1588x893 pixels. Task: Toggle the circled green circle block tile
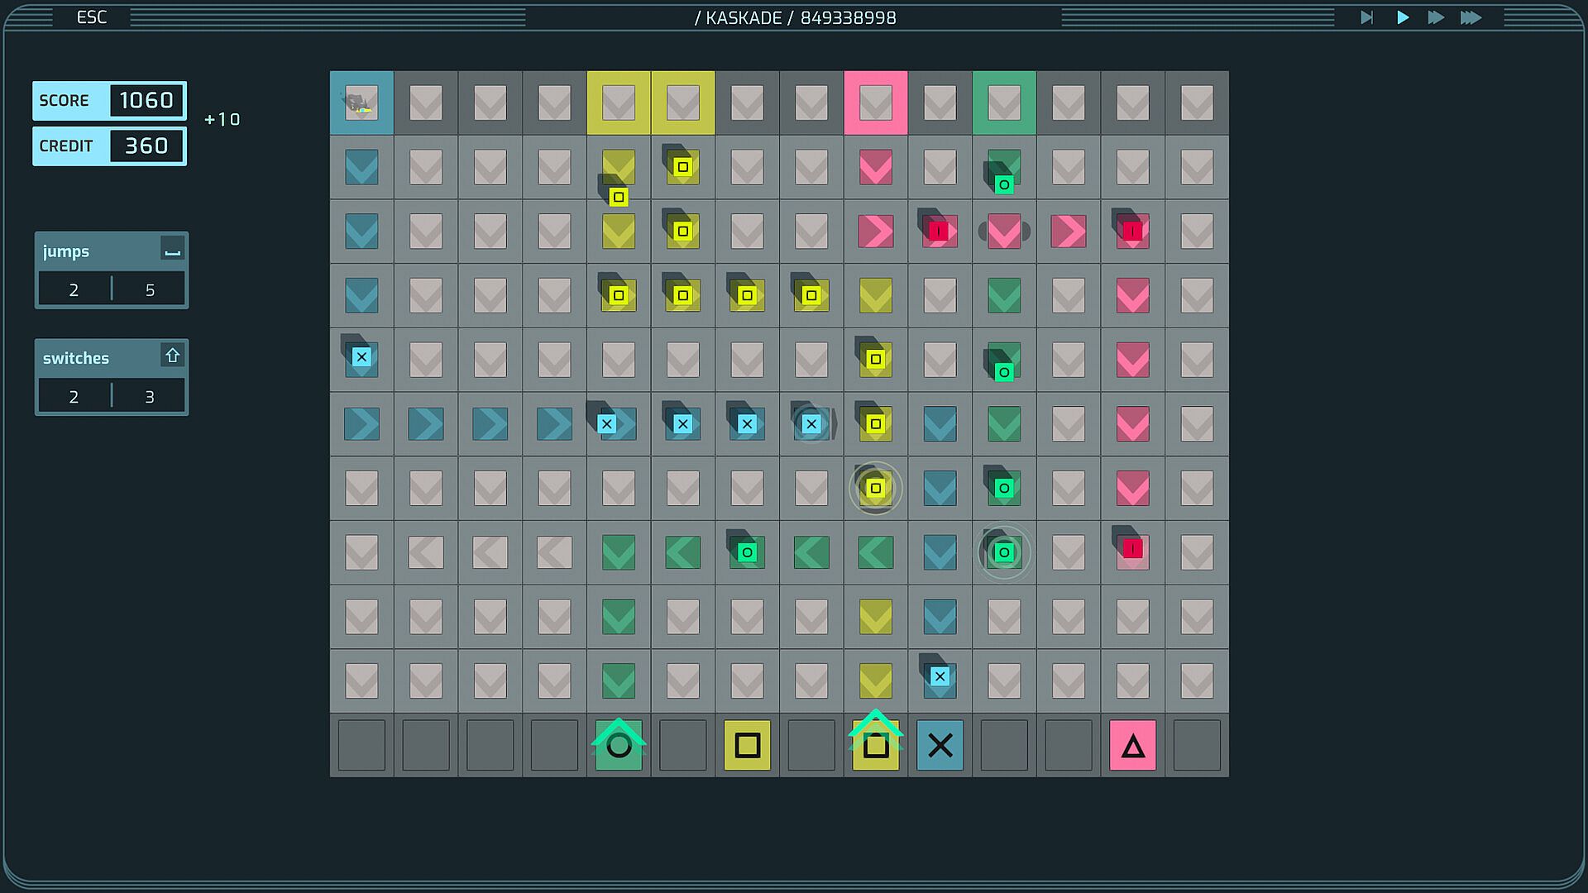point(1004,552)
